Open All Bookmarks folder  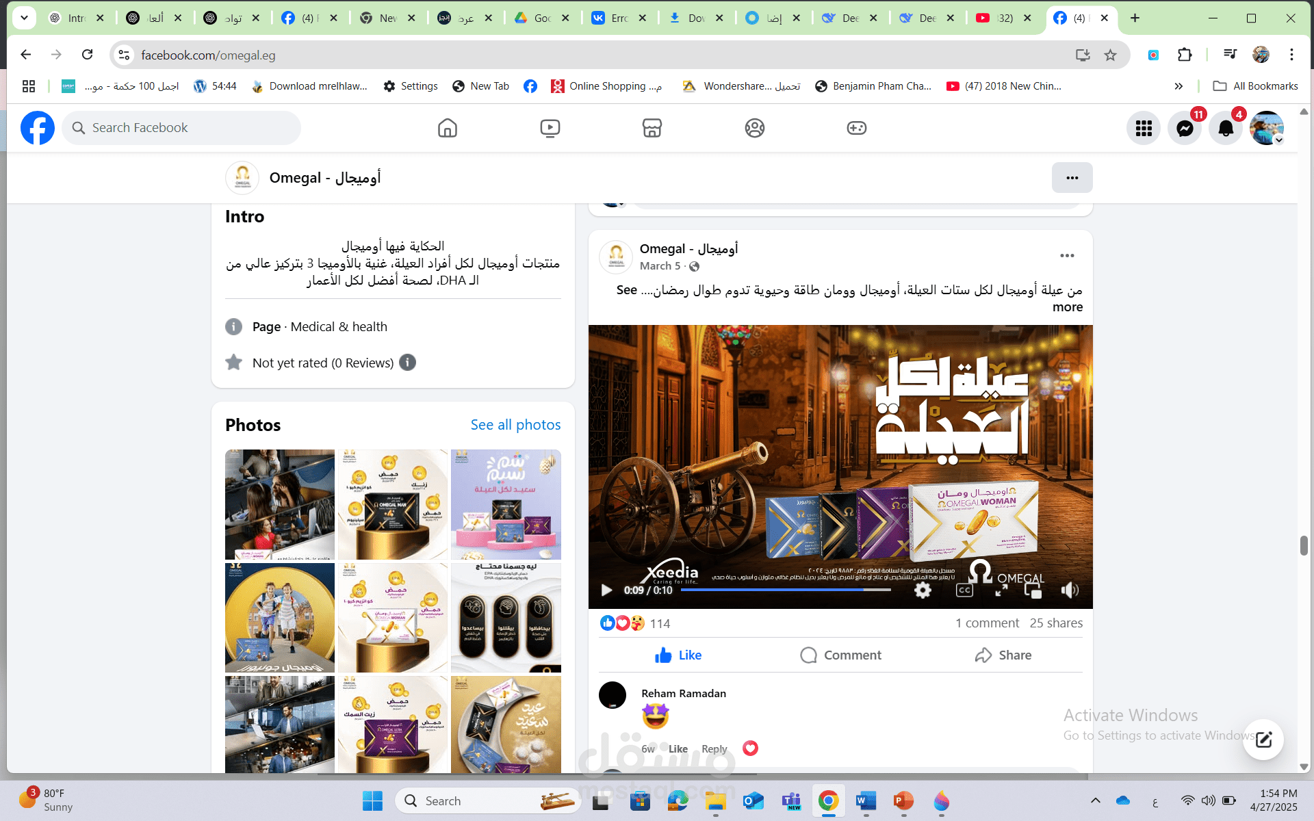pyautogui.click(x=1255, y=86)
